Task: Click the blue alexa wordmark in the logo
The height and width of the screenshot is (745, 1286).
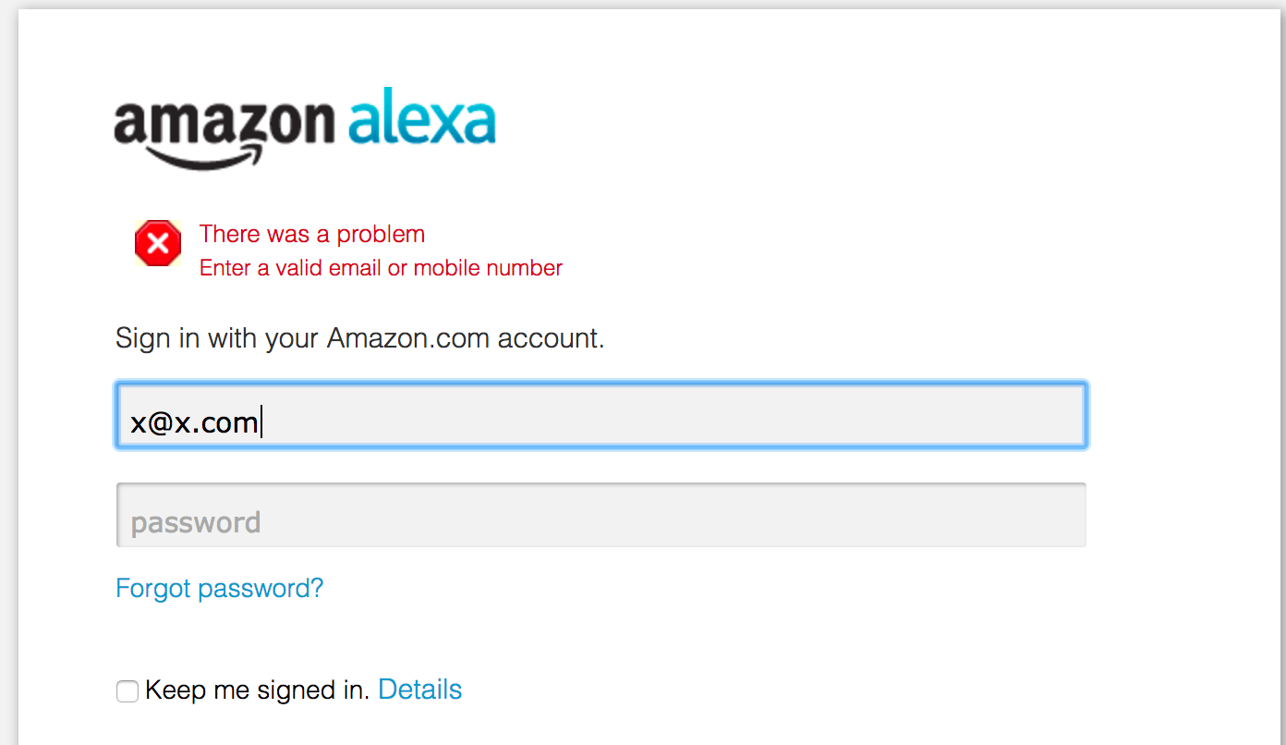Action: (x=422, y=120)
